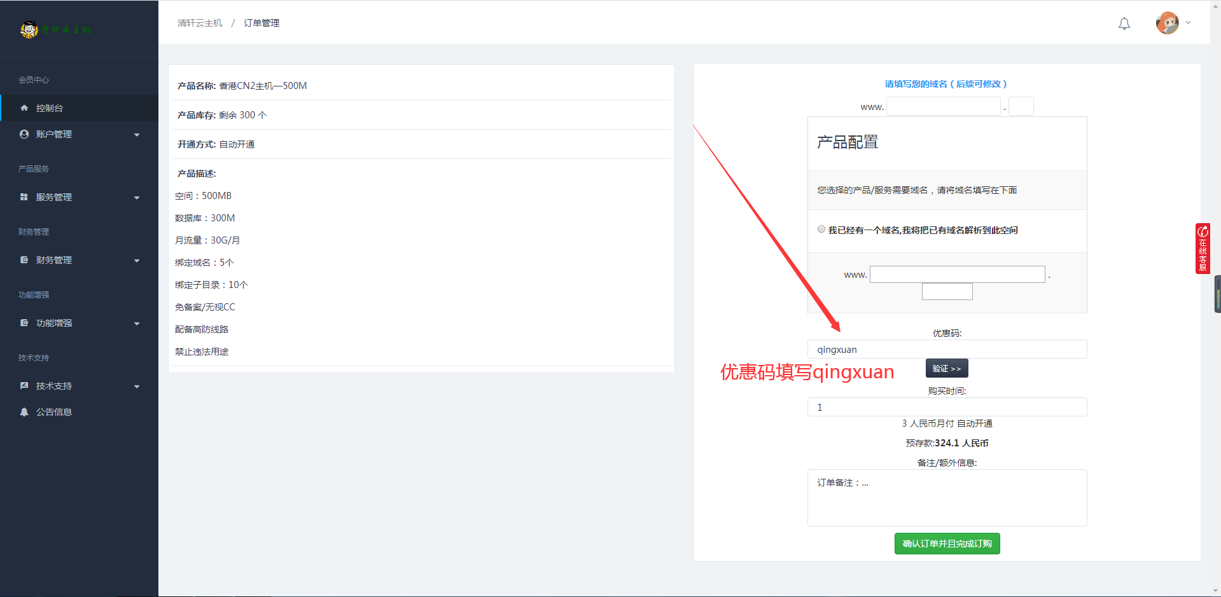The height and width of the screenshot is (597, 1221).
Task: Click the bell icon beside 公告信息
Action: [24, 412]
